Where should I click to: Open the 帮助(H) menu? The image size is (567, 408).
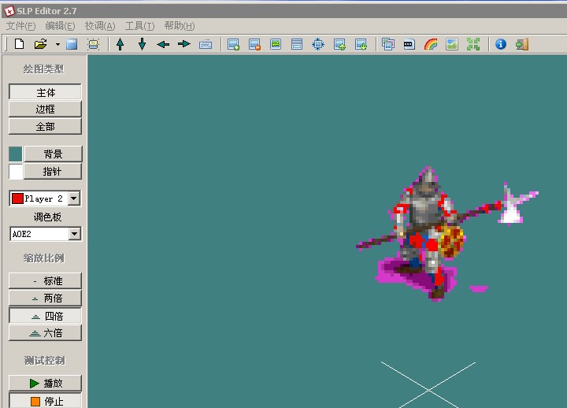180,26
